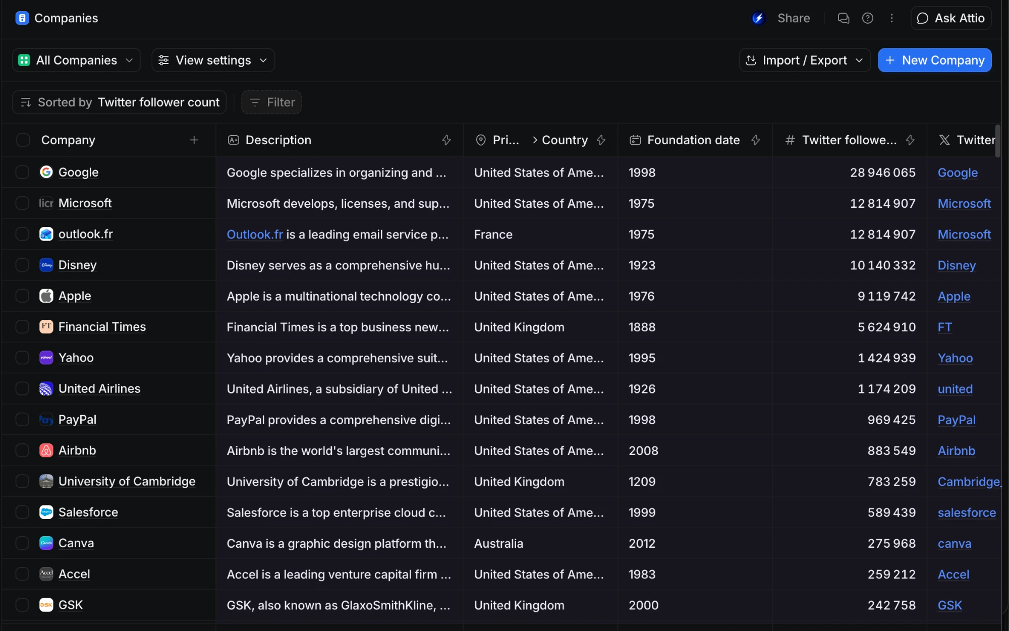The height and width of the screenshot is (631, 1009).
Task: Open the salesforce Twitter link
Action: click(967, 512)
